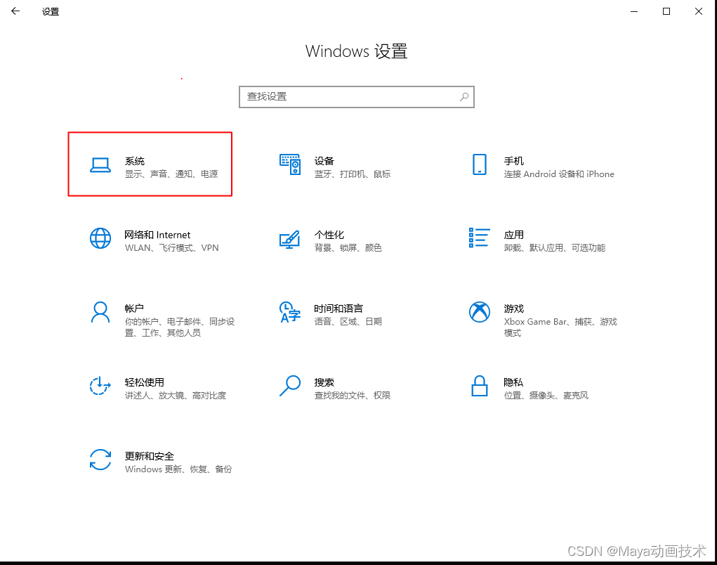Choose the 游戏 category title
Screen dimensions: 717x565
click(x=513, y=309)
